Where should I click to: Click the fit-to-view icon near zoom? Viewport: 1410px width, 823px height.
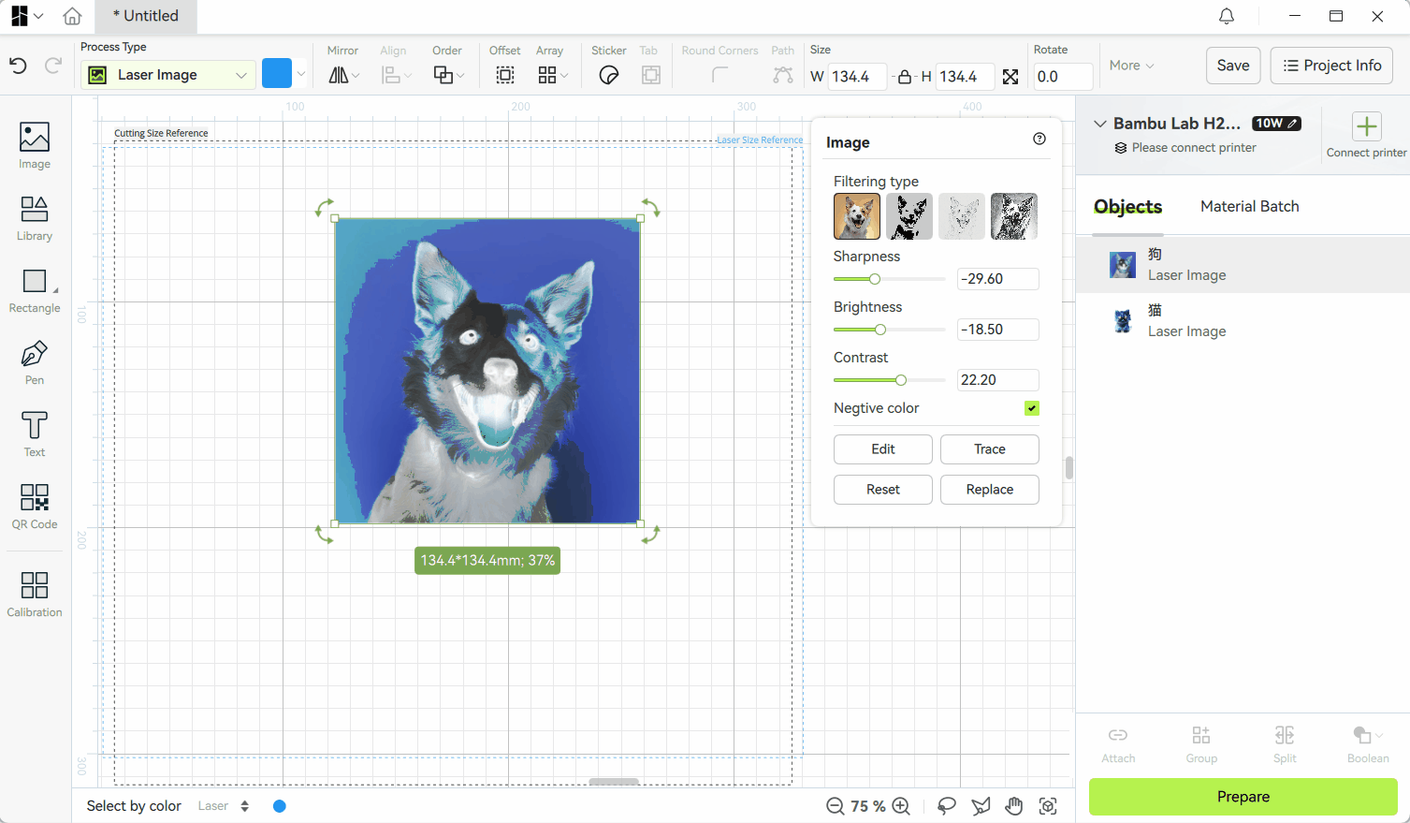click(1048, 806)
